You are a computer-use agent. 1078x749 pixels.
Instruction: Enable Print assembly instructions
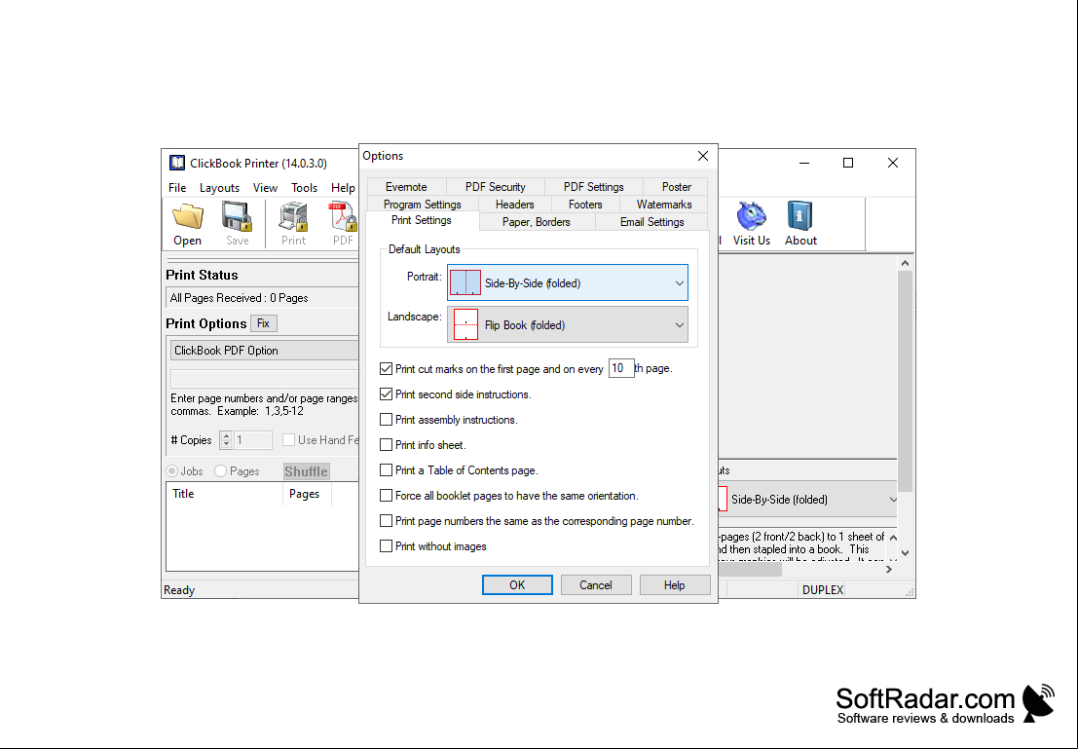coord(387,420)
